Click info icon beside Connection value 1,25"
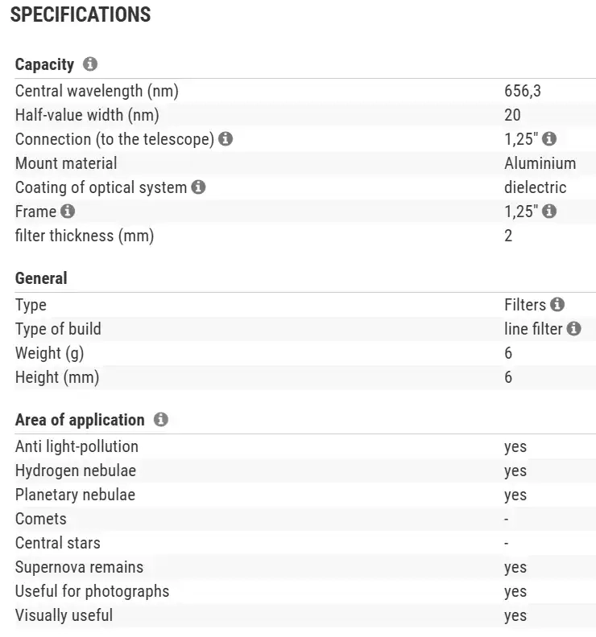Screen dimensions: 596x637 (549, 139)
